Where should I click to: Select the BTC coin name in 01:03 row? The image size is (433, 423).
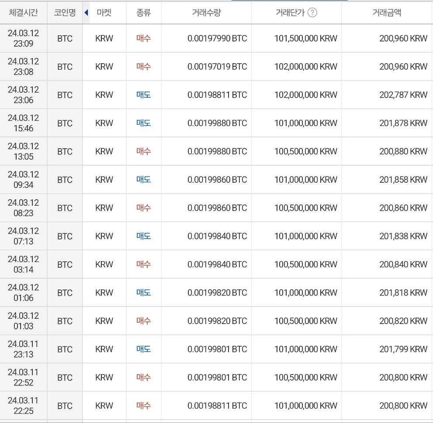[65, 321]
